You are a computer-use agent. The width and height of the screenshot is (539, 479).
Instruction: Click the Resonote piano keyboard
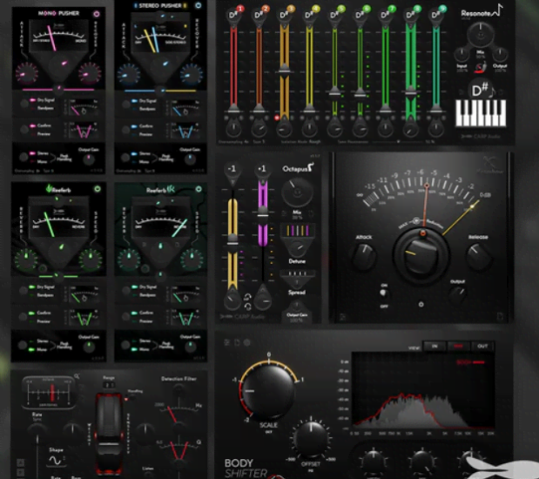[481, 113]
